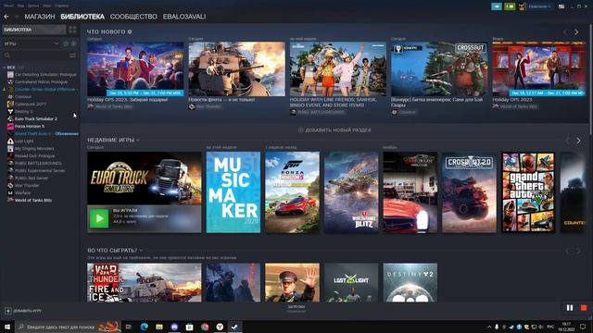Viewport: 593px width, 333px height.
Task: Open Grand Theft Auto V cover
Action: (528, 192)
